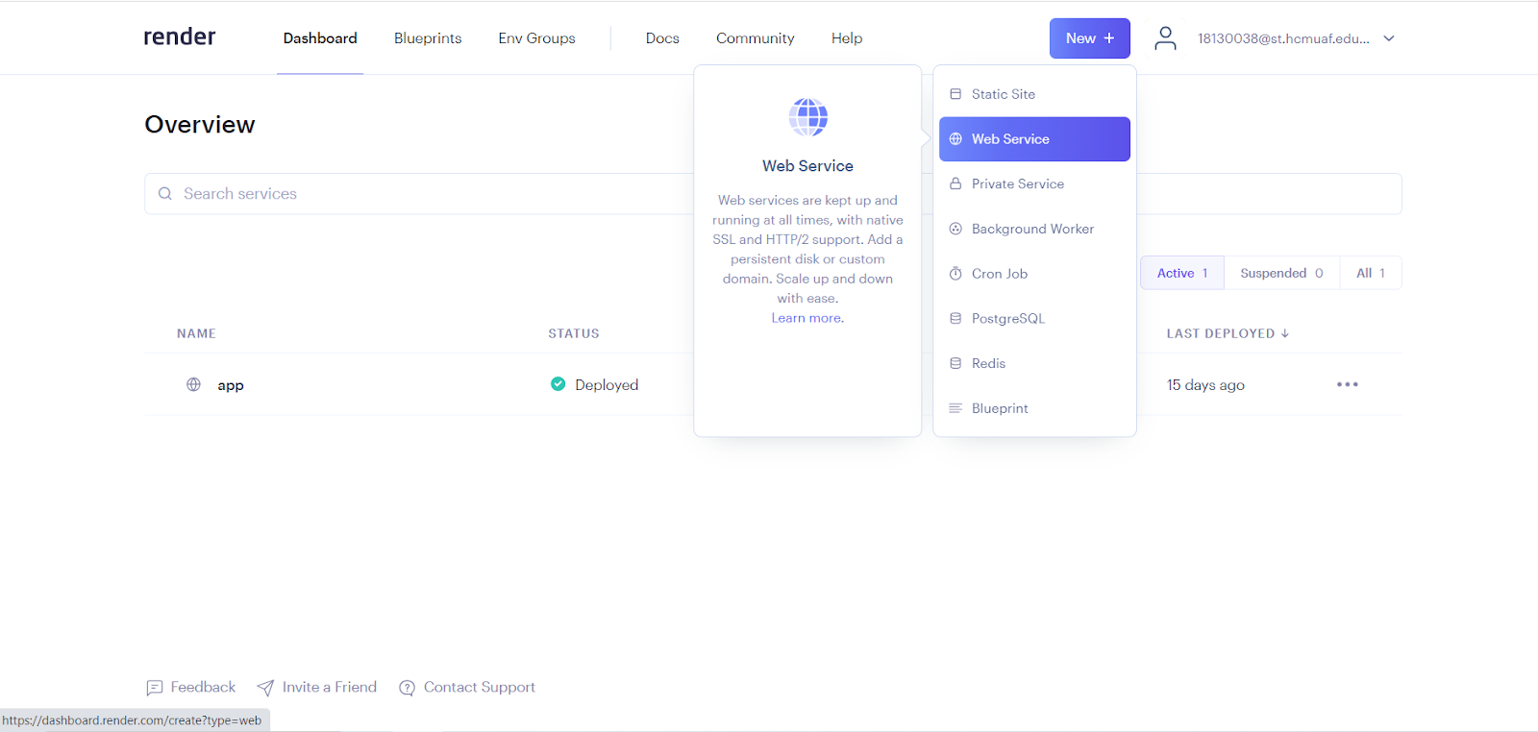The image size is (1538, 732).
Task: Select Blueprint menu entry
Action: point(1034,408)
